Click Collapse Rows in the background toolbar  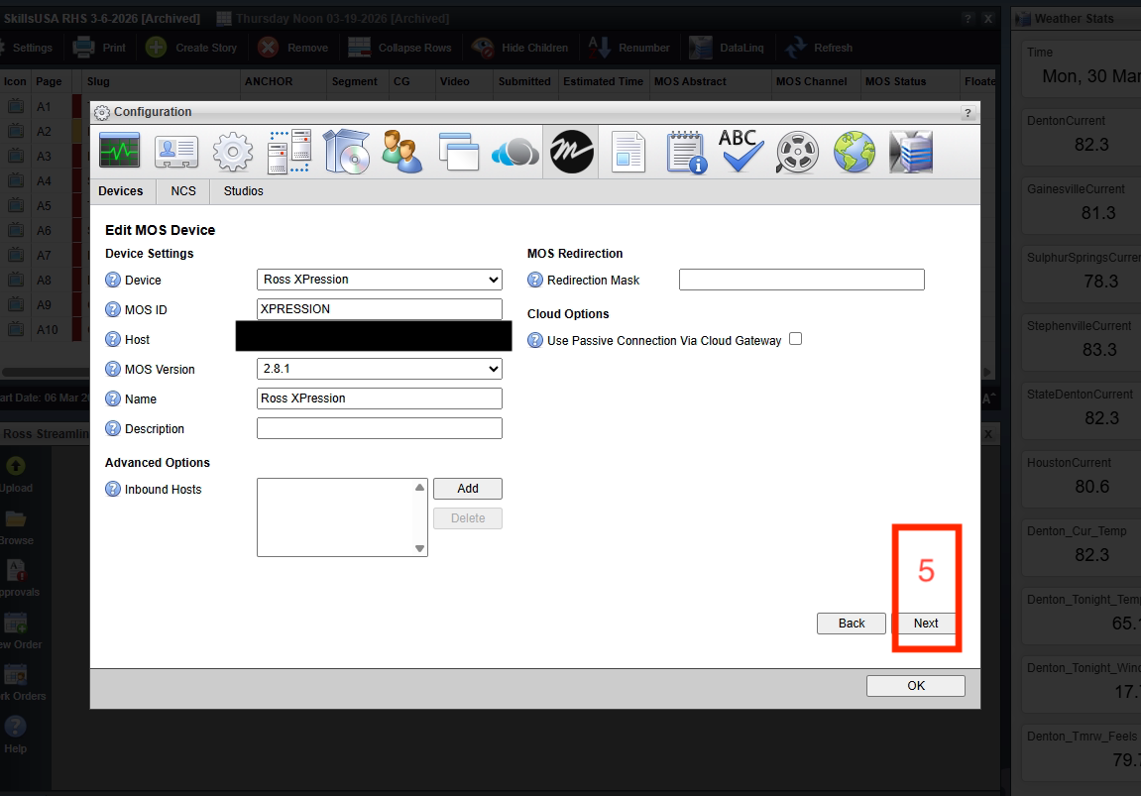pyautogui.click(x=399, y=48)
